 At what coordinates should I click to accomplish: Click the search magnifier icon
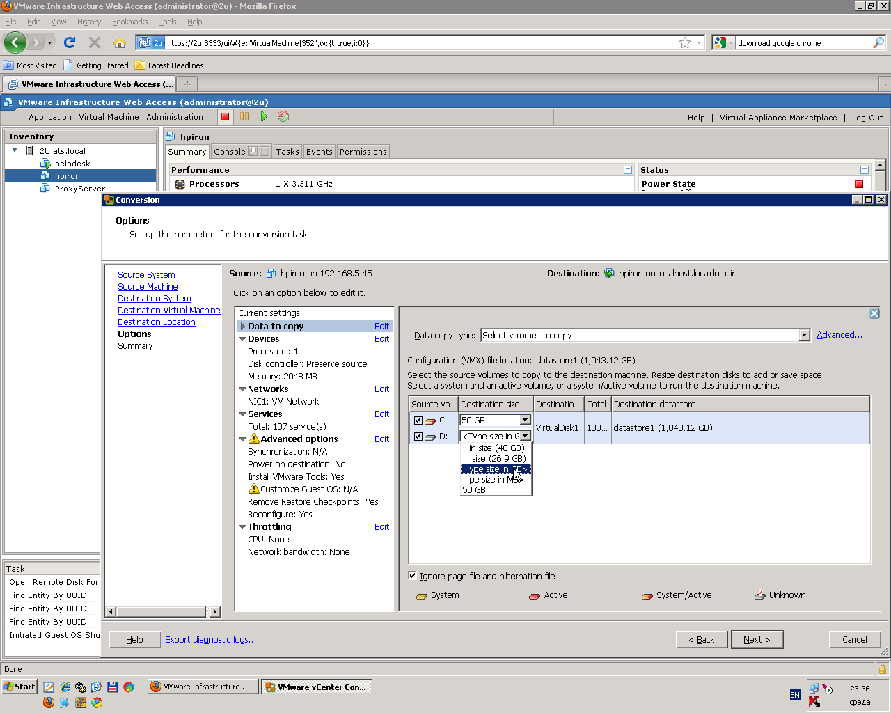878,42
